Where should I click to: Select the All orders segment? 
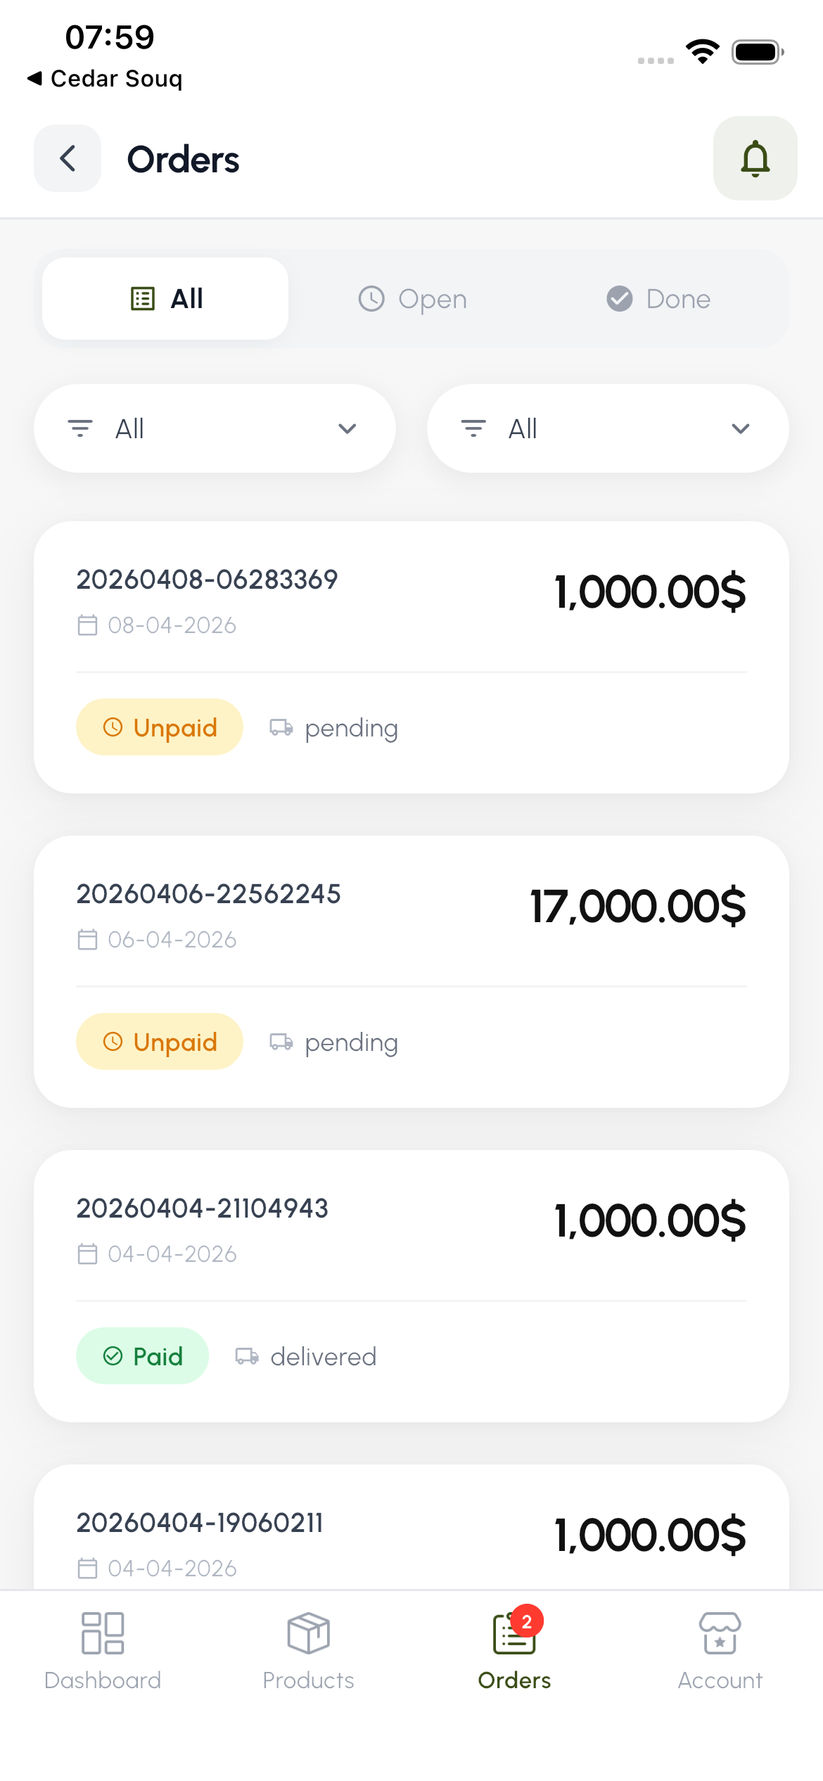pos(165,299)
